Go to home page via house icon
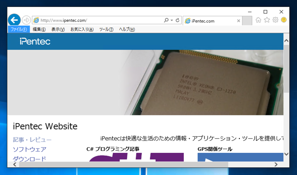Image resolution: width=297 pixels, height=175 pixels. click(x=259, y=20)
